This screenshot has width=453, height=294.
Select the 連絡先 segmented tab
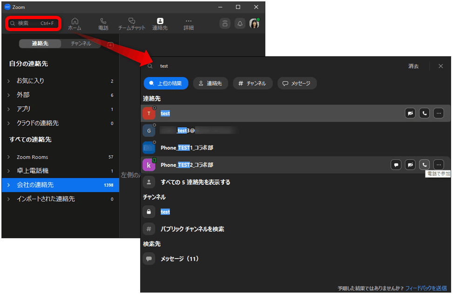pyautogui.click(x=40, y=44)
